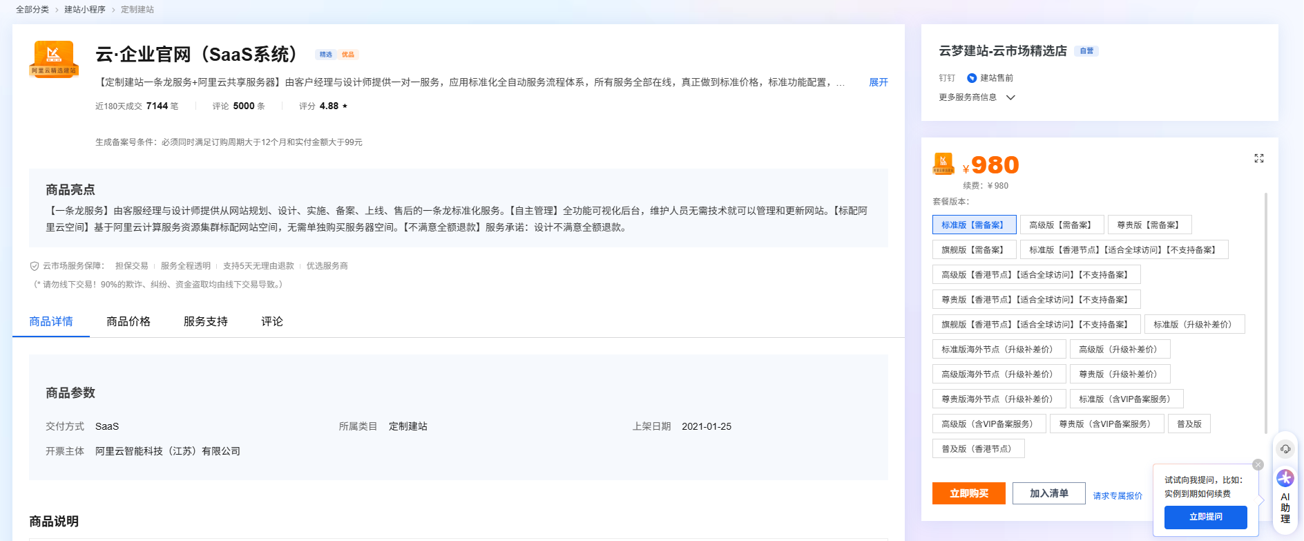Close the AI assistant suggestion popup
This screenshot has width=1304, height=541.
[x=1258, y=465]
